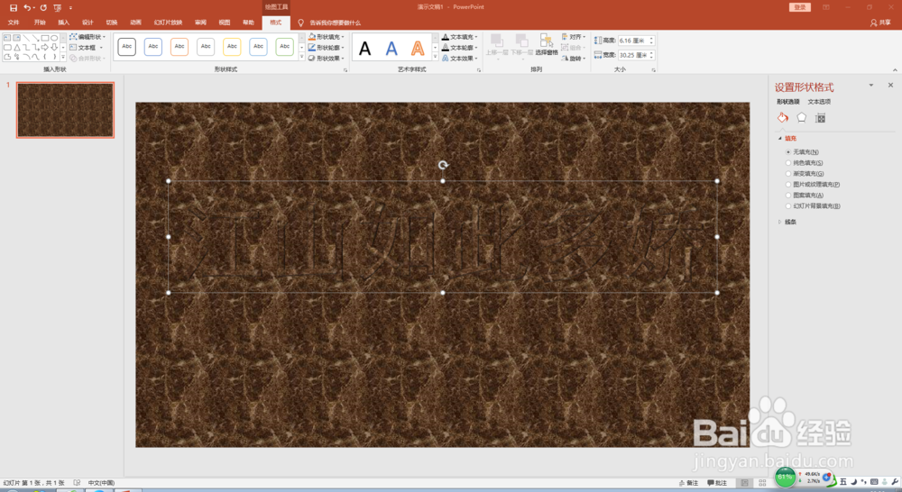902x492 pixels.
Task: Click the effects pentagon icon
Action: (x=801, y=118)
